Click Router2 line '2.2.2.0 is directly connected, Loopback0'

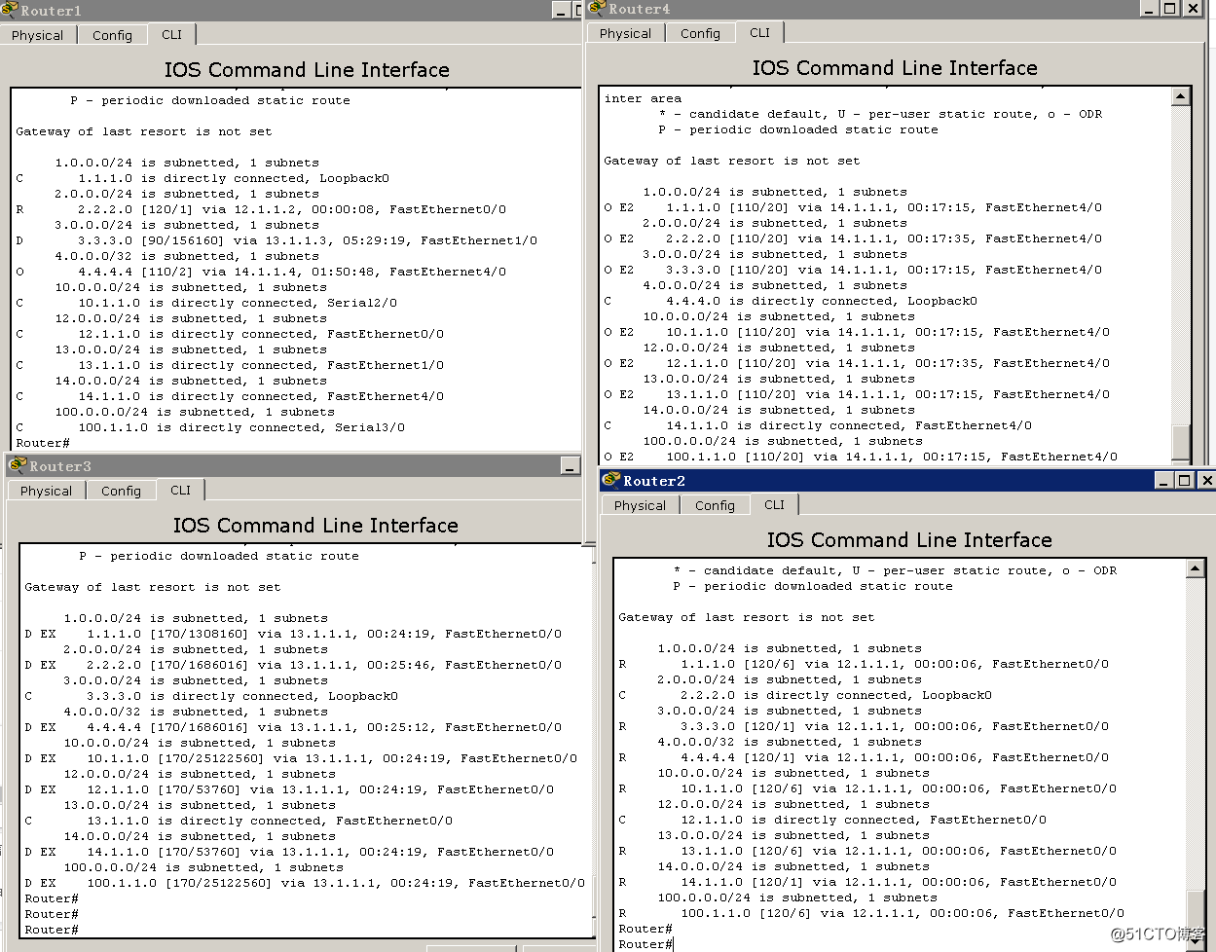tap(836, 695)
